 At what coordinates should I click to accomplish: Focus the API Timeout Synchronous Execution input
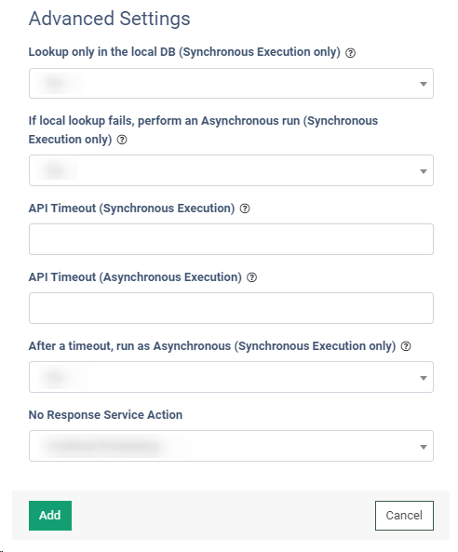click(x=231, y=239)
